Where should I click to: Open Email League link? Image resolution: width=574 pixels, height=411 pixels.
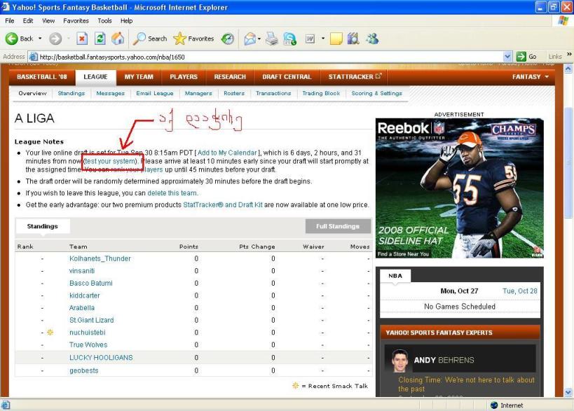tap(154, 93)
